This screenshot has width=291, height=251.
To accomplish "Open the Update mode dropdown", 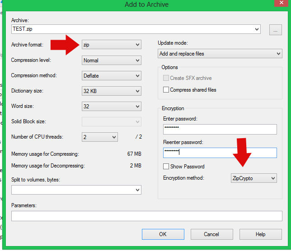I will point(220,54).
